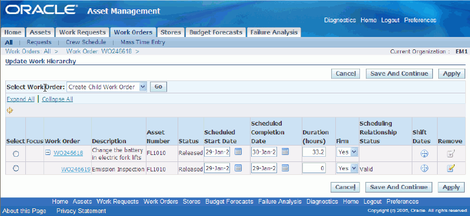Click the top Cancel button
This screenshot has width=470, height=216.
(345, 73)
